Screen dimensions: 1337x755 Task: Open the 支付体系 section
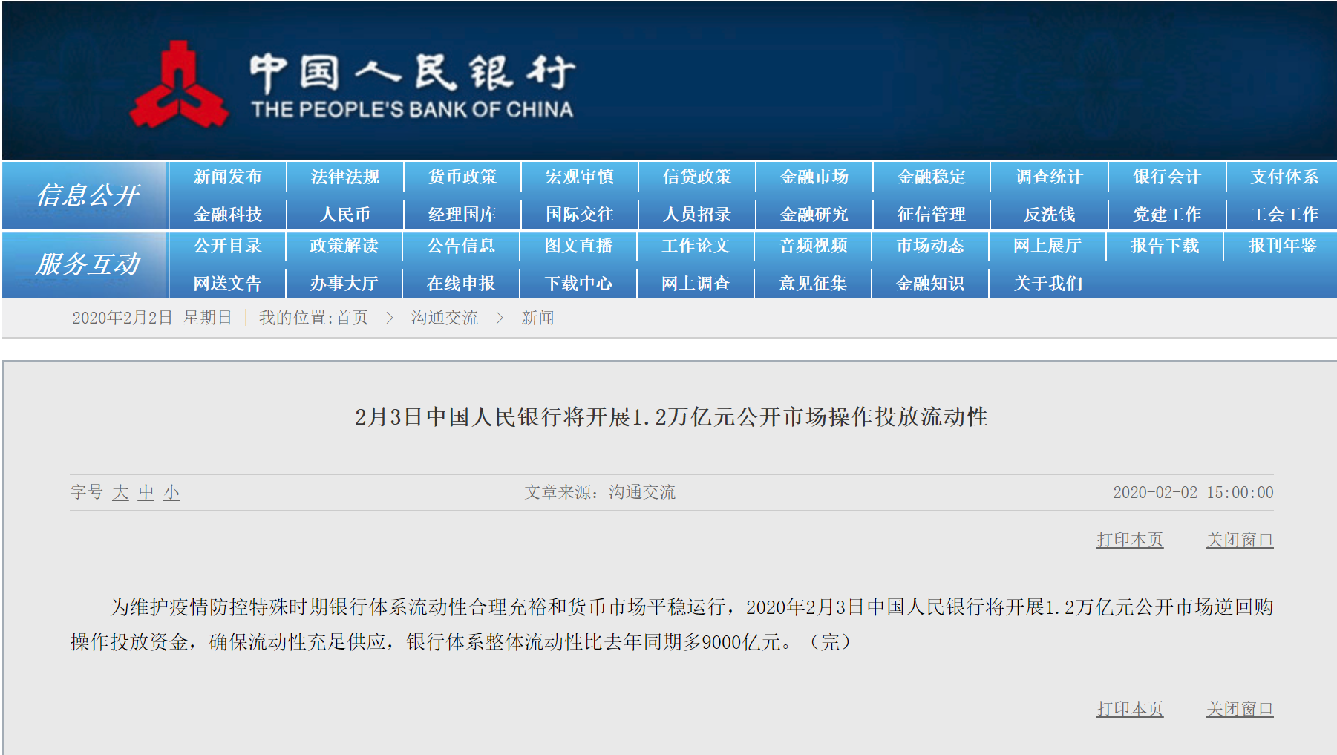[x=1284, y=177]
